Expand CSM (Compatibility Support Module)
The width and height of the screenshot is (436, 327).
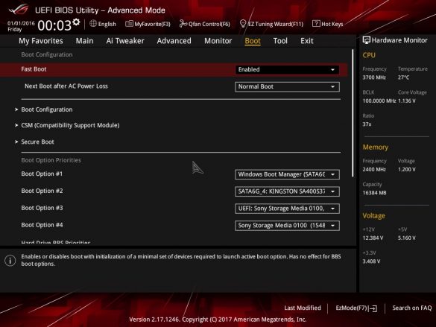pos(70,125)
